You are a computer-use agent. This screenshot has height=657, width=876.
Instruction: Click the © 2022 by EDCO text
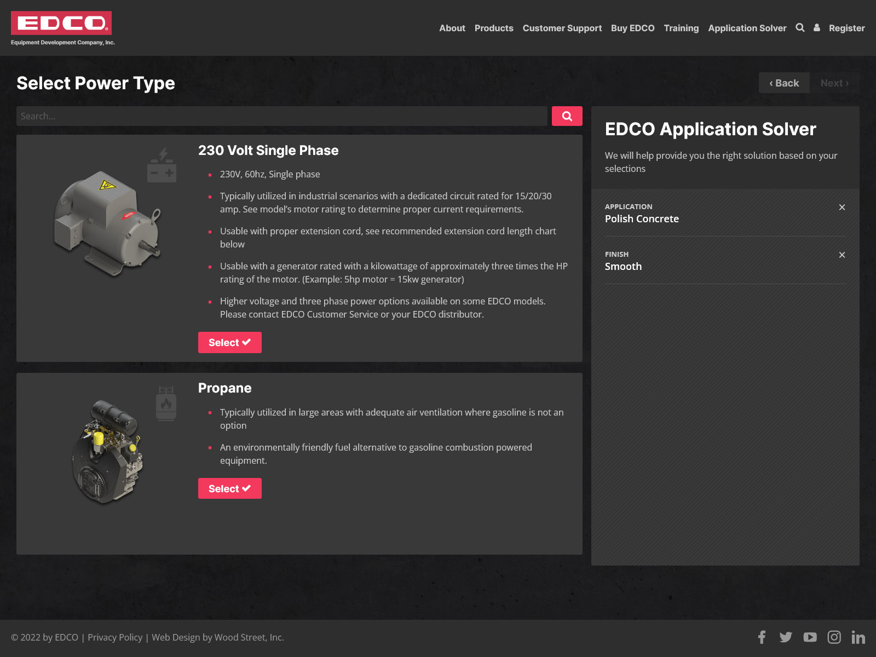(44, 637)
